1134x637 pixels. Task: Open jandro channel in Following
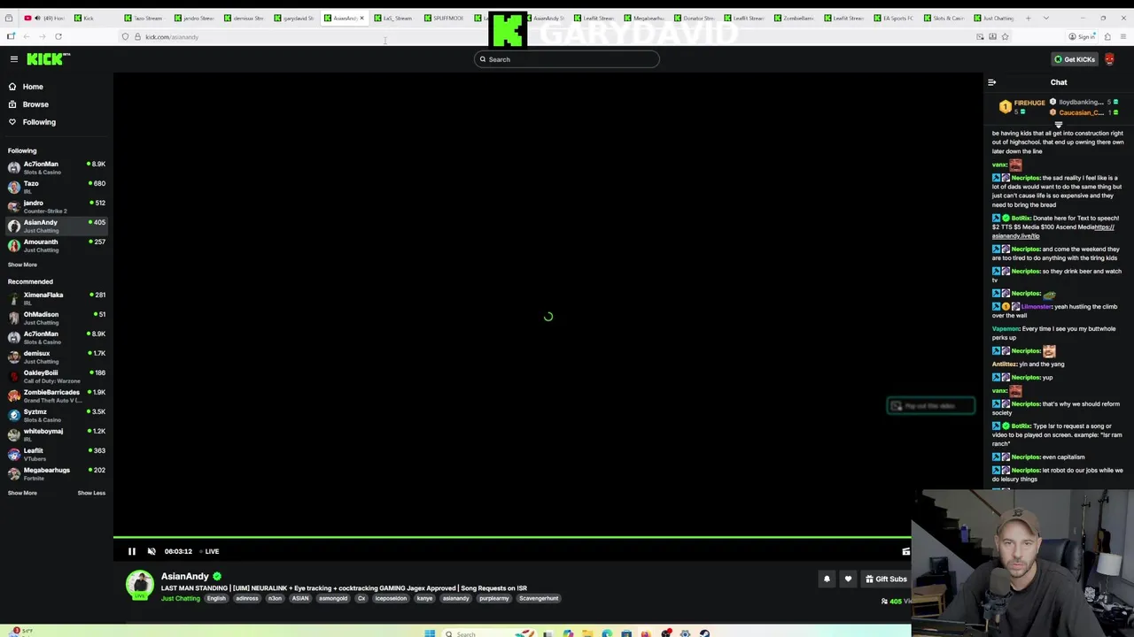[x=57, y=206]
